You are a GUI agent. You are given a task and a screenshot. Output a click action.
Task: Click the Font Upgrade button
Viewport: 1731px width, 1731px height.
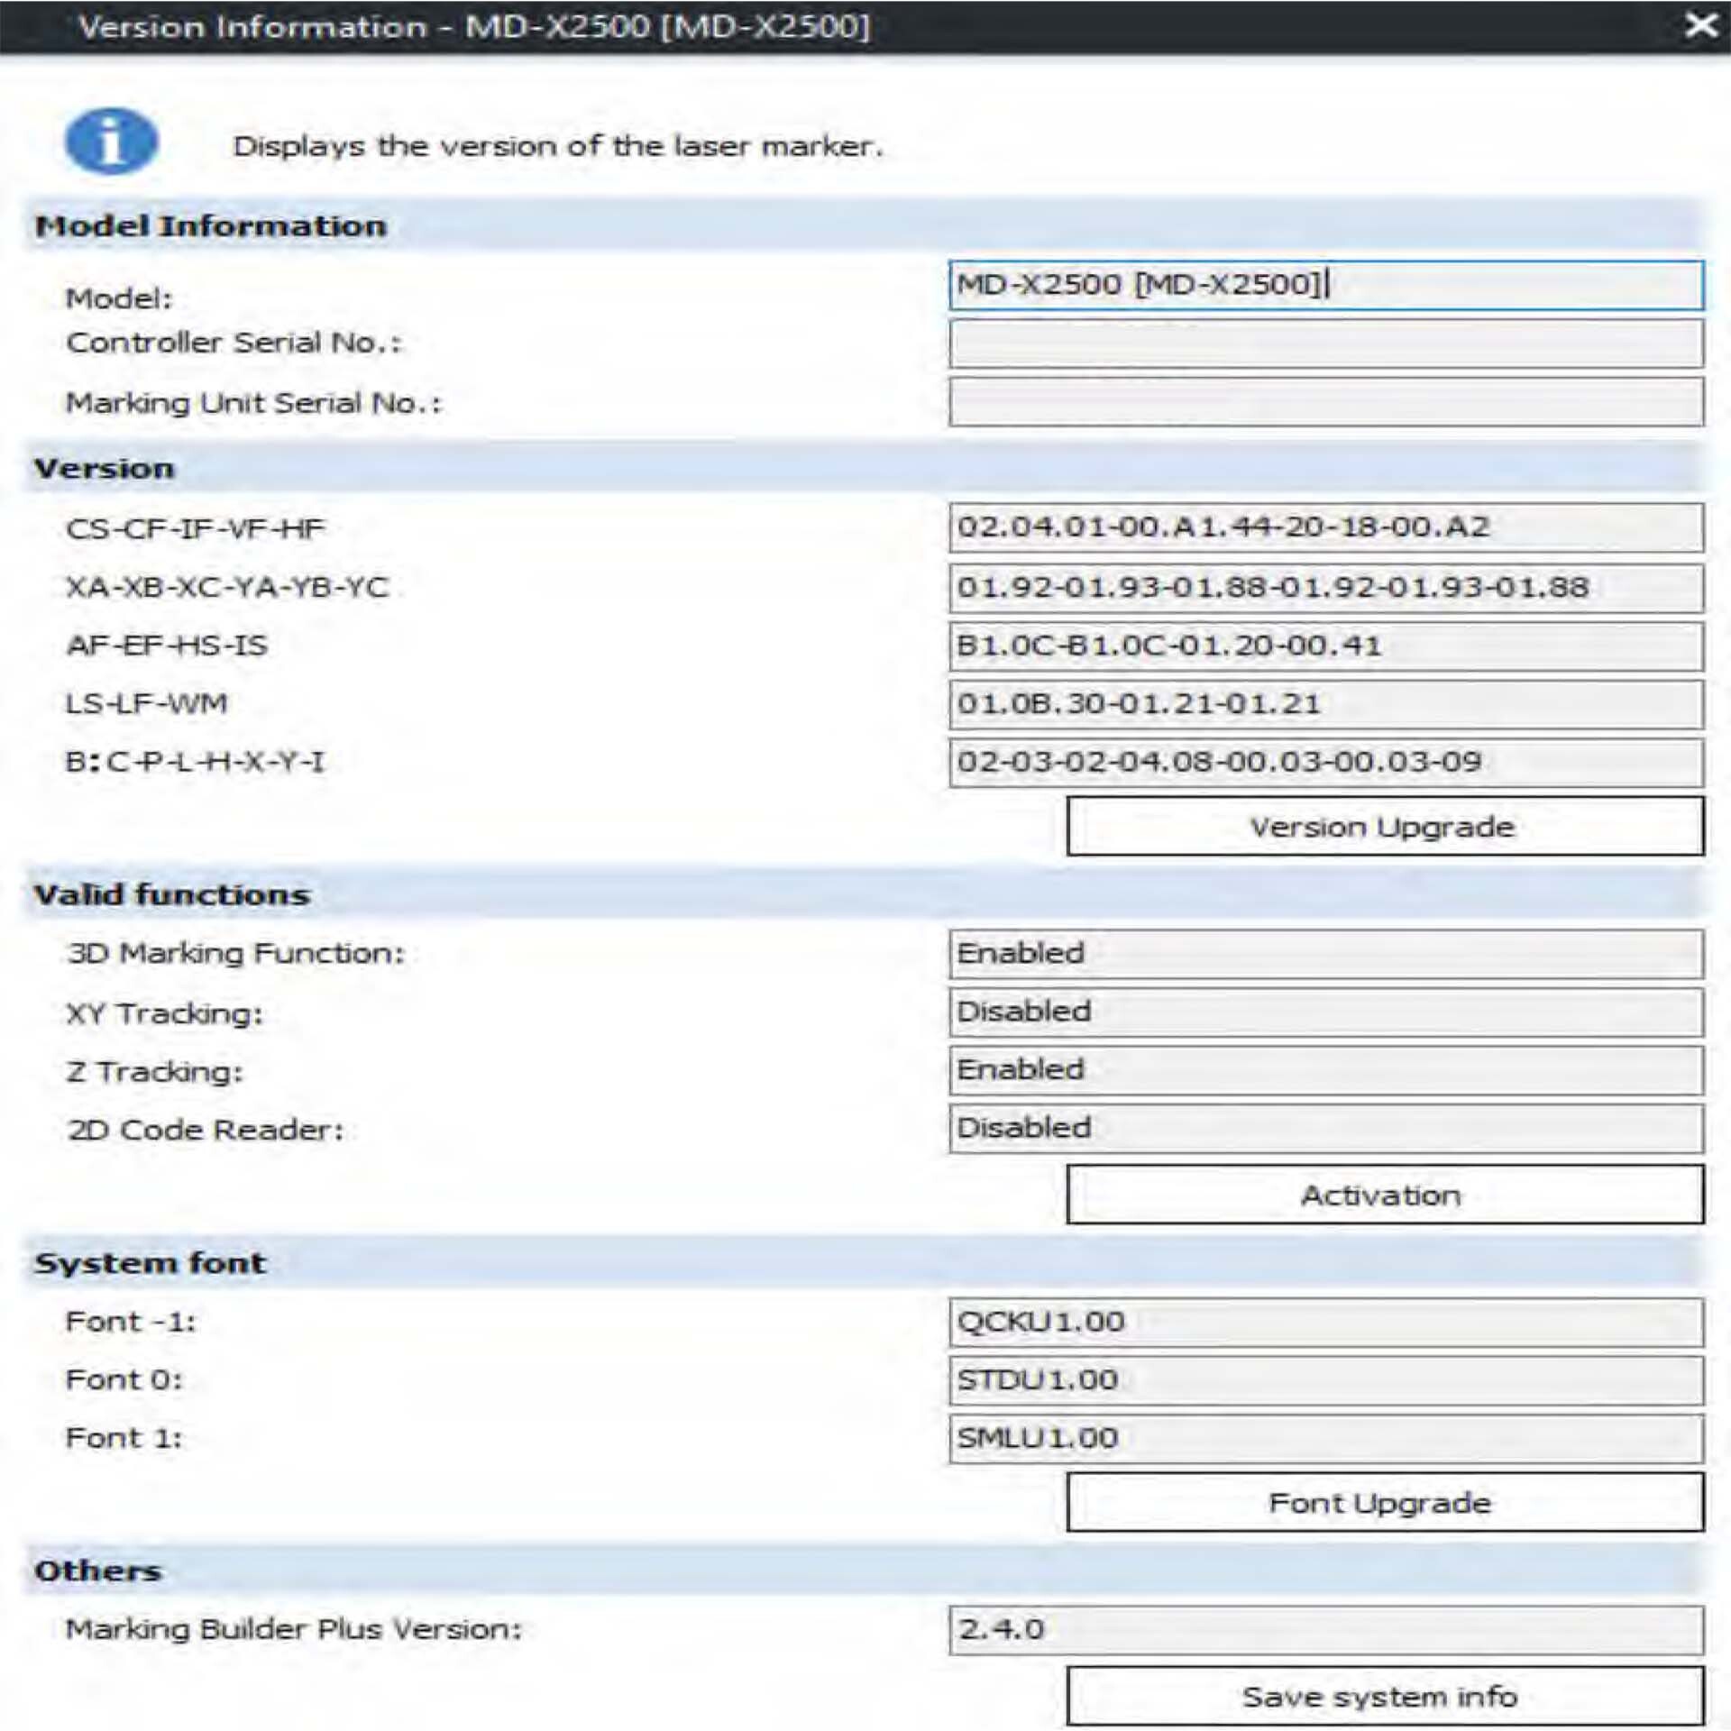1385,1502
